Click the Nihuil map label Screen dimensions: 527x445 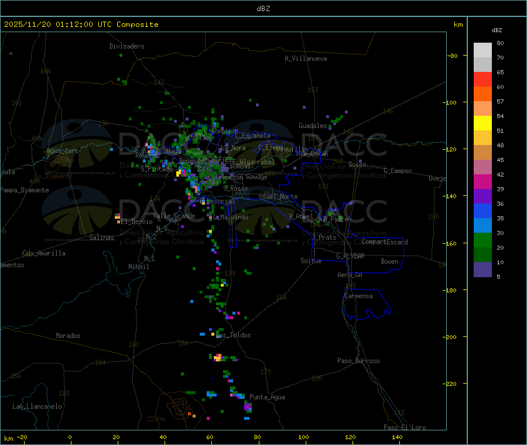click(139, 267)
